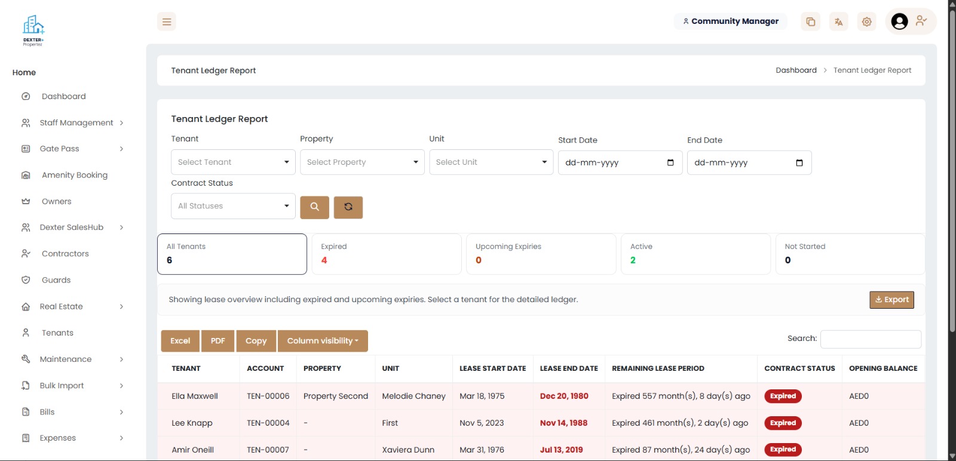Click the Community Manager role badge
The height and width of the screenshot is (461, 956).
tap(731, 21)
